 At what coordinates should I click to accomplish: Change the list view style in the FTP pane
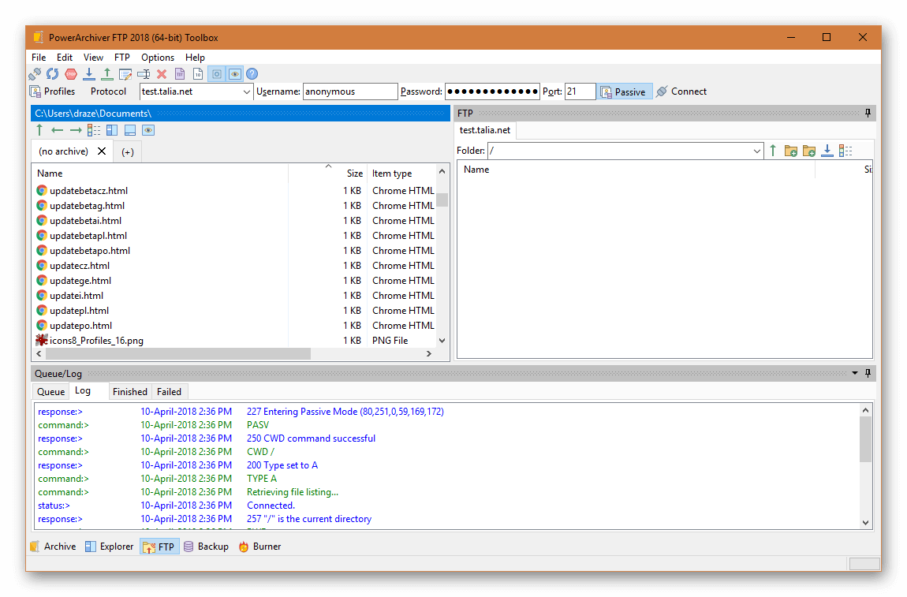tap(845, 151)
